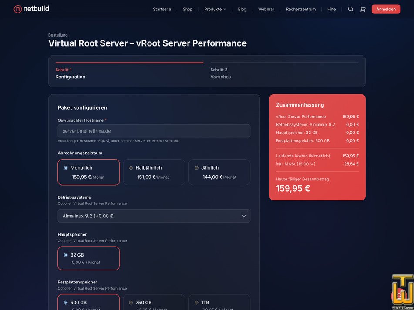Click 'Festplattenspeicher: 500 GB' summary row
This screenshot has width=414, height=310.
[317, 141]
